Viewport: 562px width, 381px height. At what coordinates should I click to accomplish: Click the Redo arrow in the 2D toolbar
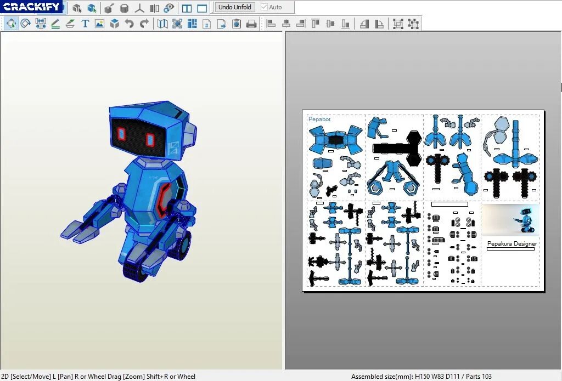[x=144, y=24]
